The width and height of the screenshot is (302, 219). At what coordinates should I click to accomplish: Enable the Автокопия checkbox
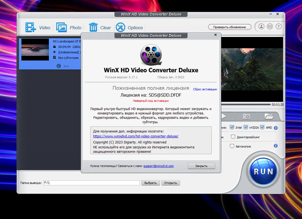pos(232,146)
